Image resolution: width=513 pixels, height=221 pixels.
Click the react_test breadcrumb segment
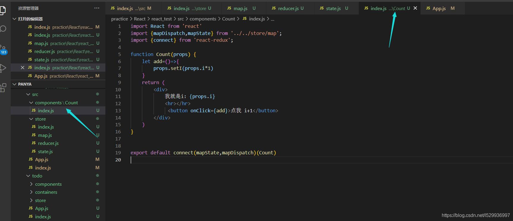tap(161, 19)
